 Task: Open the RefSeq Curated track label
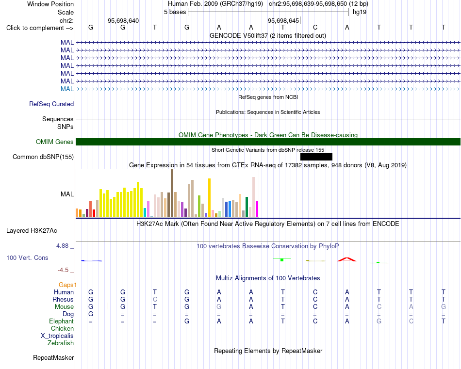51,104
